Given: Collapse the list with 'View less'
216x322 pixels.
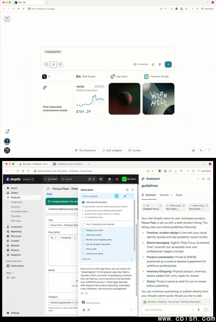Looking at the screenshot, I should click(86, 259).
